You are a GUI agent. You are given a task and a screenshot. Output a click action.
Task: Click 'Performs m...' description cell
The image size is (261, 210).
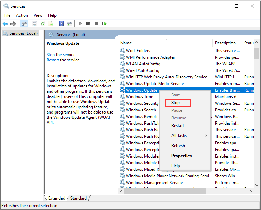click(227, 183)
